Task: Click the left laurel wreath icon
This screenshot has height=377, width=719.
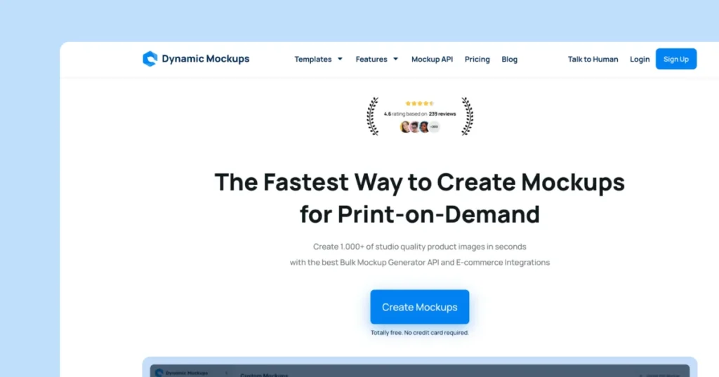Action: coord(373,116)
